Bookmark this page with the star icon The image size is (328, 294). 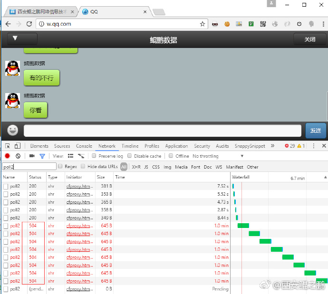tap(203, 24)
